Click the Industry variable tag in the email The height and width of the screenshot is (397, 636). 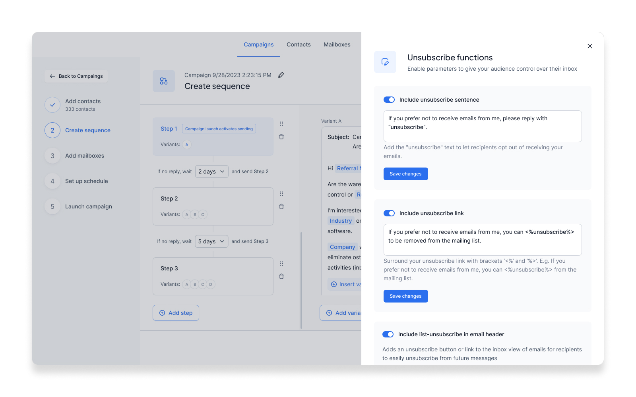click(x=341, y=221)
